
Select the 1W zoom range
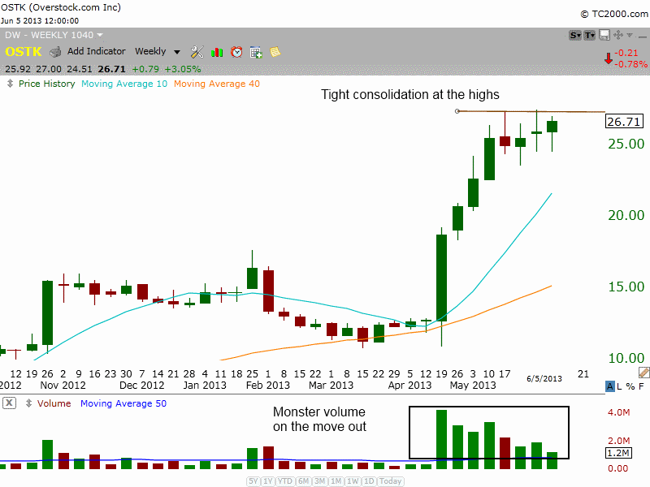point(353,481)
